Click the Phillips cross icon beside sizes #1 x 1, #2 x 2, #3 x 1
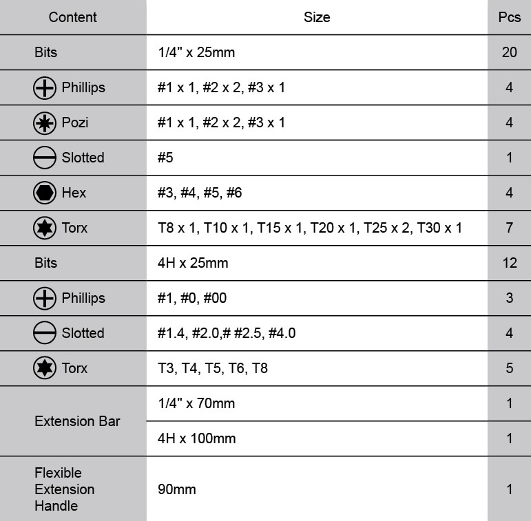 (x=45, y=88)
